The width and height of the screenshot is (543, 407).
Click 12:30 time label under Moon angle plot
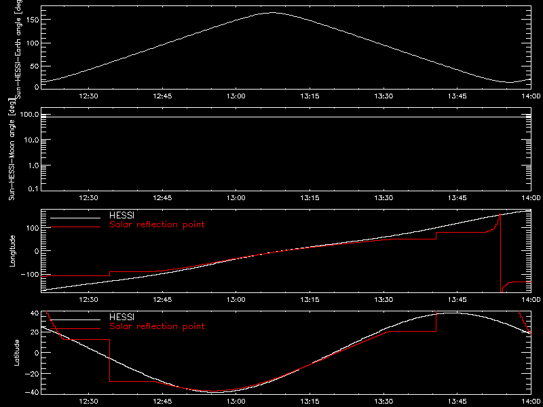click(89, 198)
